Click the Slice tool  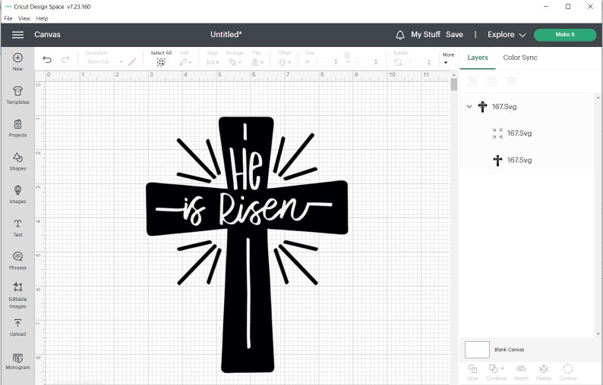click(472, 372)
